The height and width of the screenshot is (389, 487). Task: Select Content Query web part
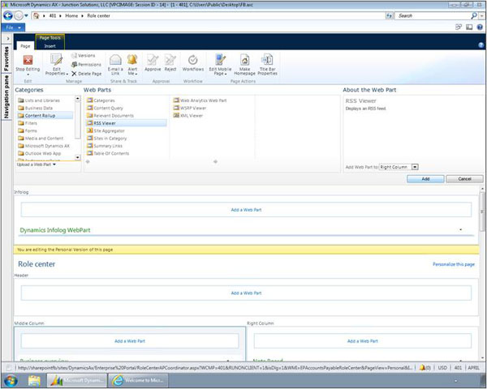(x=105, y=108)
